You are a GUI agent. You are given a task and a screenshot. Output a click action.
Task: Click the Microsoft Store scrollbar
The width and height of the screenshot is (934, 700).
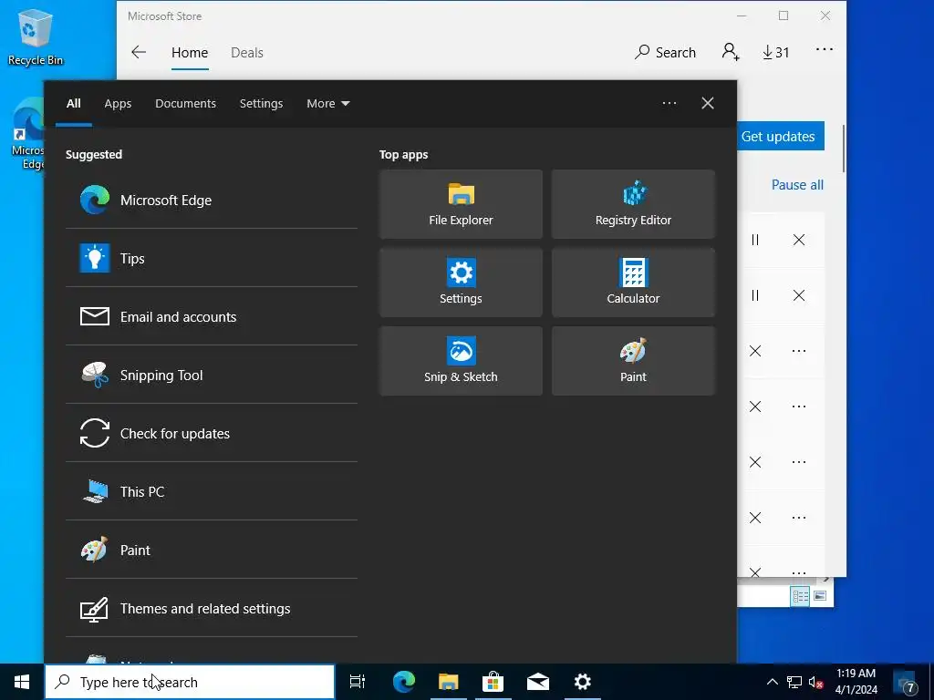(844, 149)
